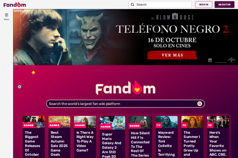Click the large Fandom hero logo
This screenshot has width=238, height=158.
126,88
